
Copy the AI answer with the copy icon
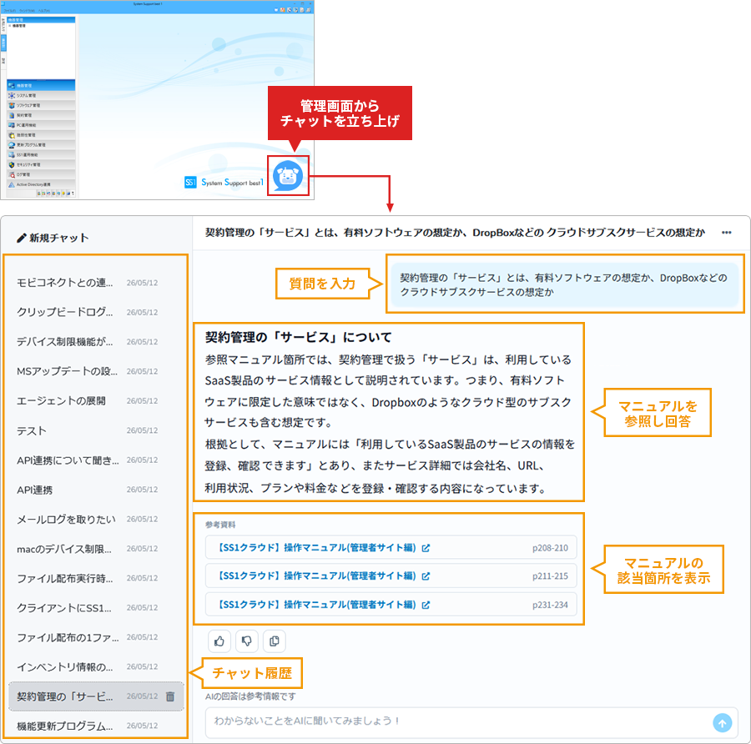275,641
